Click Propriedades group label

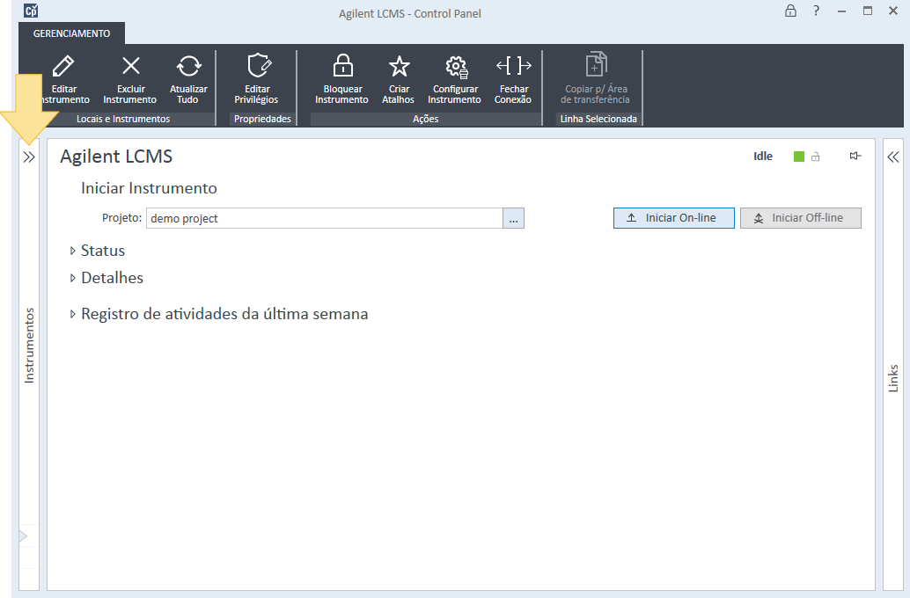pyautogui.click(x=262, y=119)
